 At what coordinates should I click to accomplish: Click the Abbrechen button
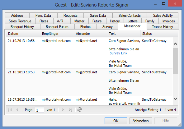[141, 121]
